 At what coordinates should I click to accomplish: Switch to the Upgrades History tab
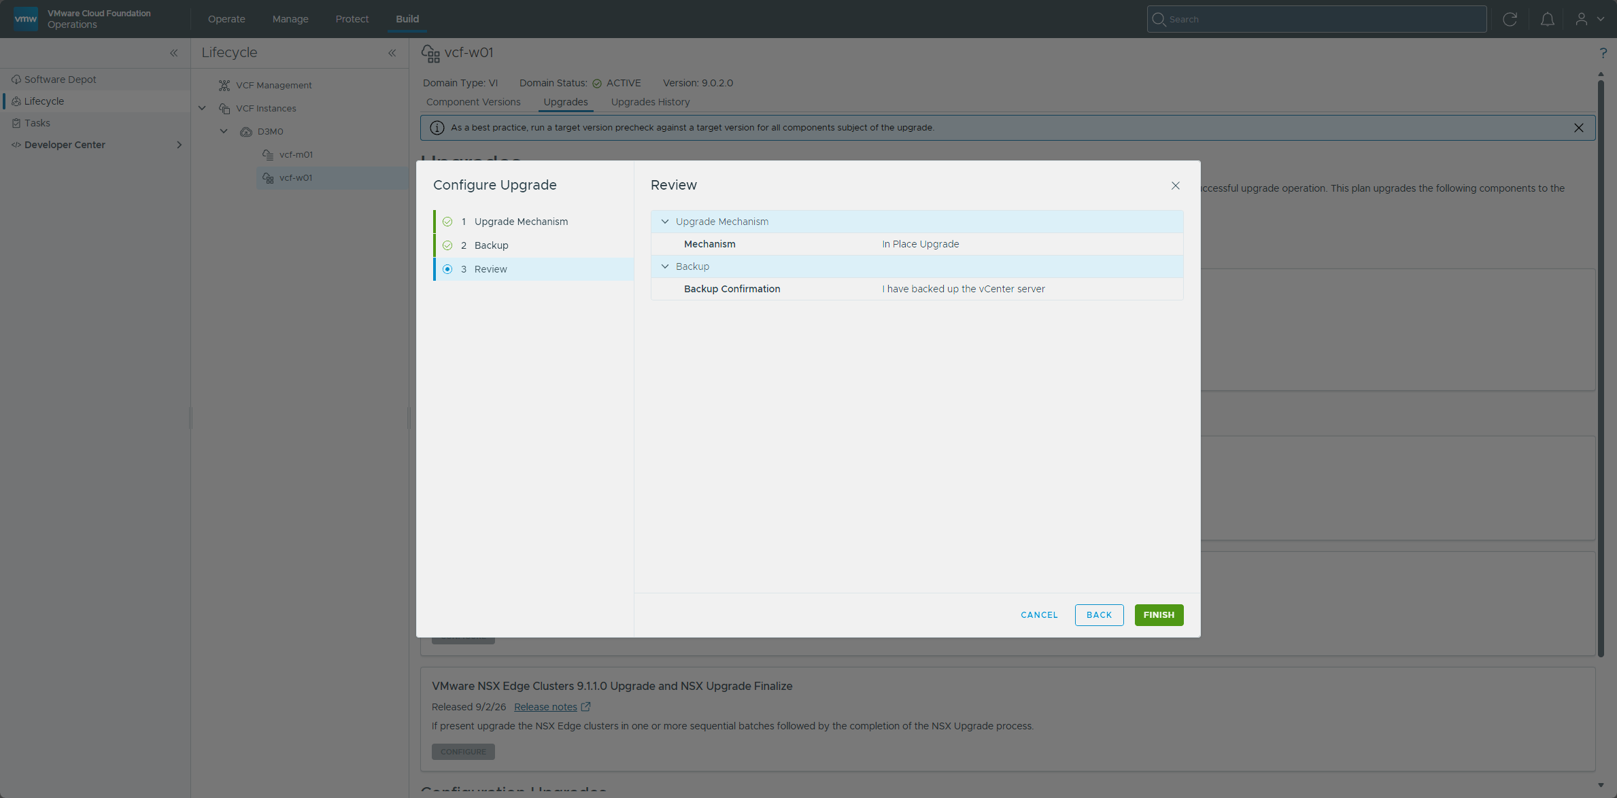coord(650,102)
